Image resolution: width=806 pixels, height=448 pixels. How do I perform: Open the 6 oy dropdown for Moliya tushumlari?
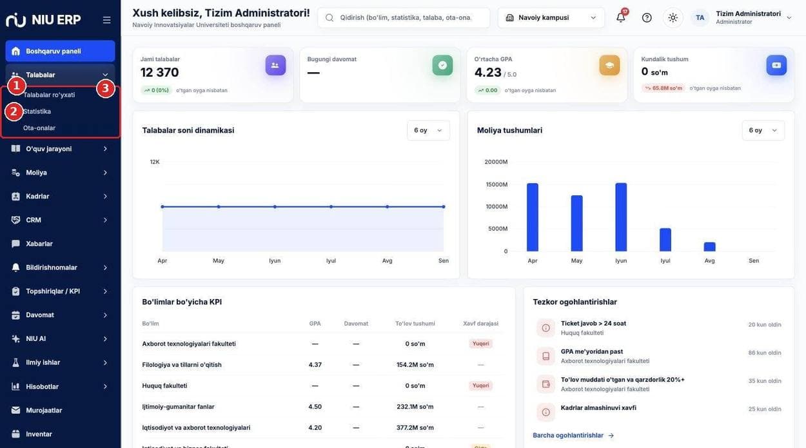(x=763, y=130)
